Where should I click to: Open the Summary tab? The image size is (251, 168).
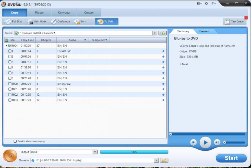coord(183,31)
